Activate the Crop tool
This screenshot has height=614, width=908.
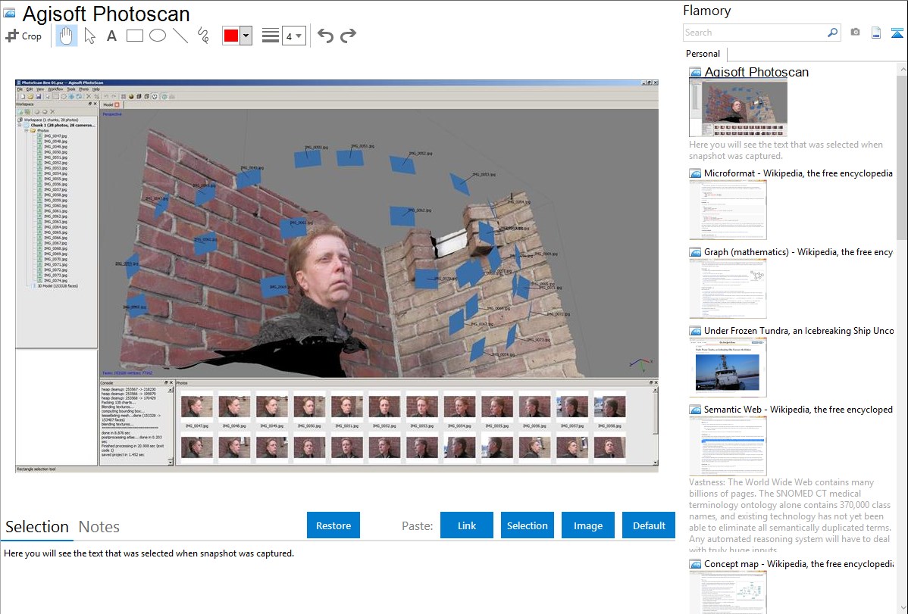pos(23,36)
